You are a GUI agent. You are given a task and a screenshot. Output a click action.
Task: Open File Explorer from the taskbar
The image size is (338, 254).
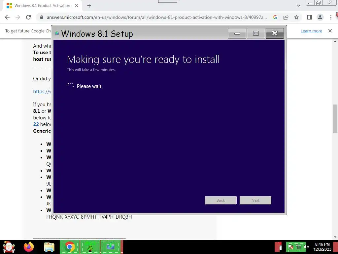click(49, 247)
